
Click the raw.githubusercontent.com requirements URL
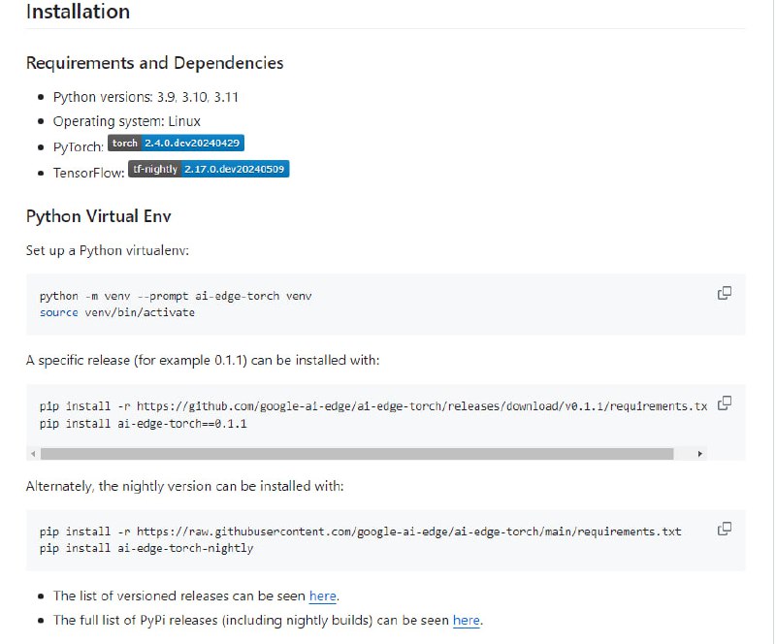pos(408,531)
